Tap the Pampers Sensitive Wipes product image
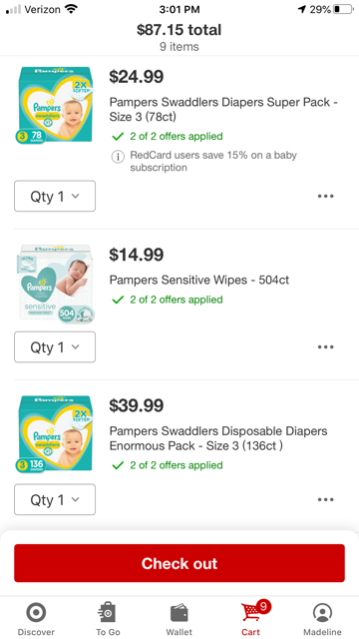 [56, 284]
